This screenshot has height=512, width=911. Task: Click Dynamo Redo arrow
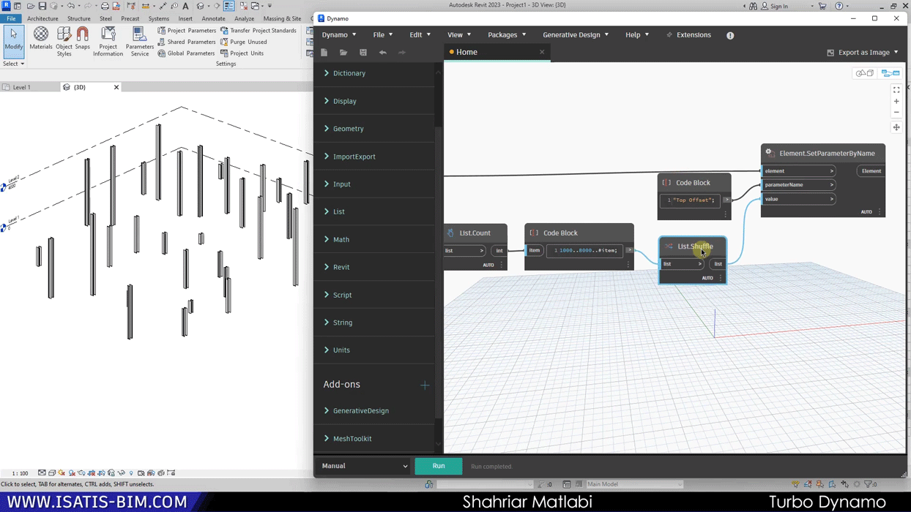click(x=402, y=53)
